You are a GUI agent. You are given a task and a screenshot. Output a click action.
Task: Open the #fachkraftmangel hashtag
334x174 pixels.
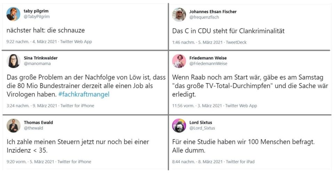(84, 94)
